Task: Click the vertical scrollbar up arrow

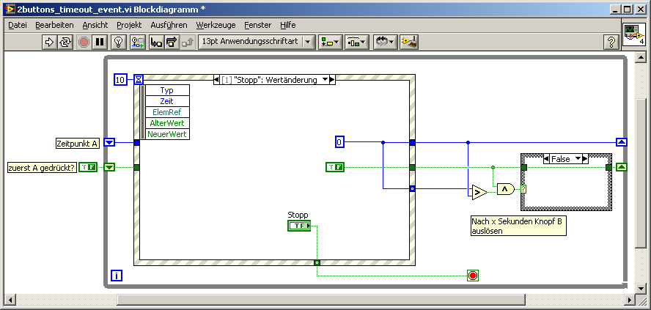Action: [x=641, y=57]
